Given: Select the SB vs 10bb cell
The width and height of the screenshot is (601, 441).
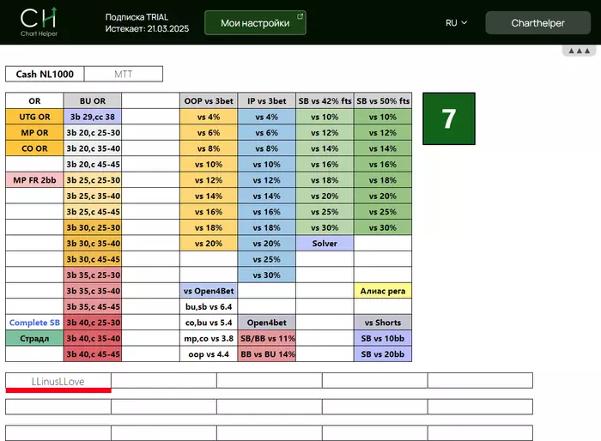Looking at the screenshot, I should [x=383, y=338].
